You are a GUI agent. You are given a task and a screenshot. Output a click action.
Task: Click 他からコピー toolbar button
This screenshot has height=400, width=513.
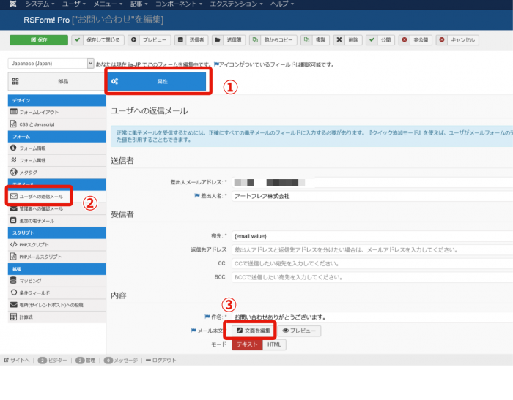pyautogui.click(x=273, y=39)
